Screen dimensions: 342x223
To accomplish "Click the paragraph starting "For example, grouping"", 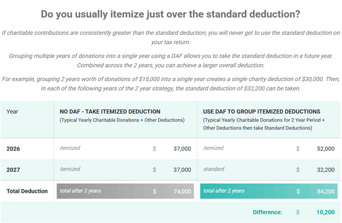I will (x=170, y=83).
